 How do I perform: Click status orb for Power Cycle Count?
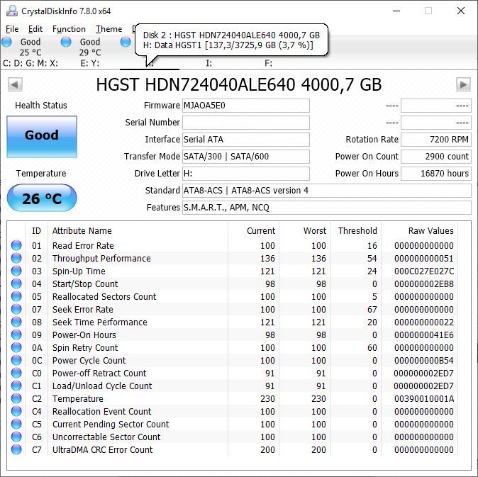click(x=16, y=360)
